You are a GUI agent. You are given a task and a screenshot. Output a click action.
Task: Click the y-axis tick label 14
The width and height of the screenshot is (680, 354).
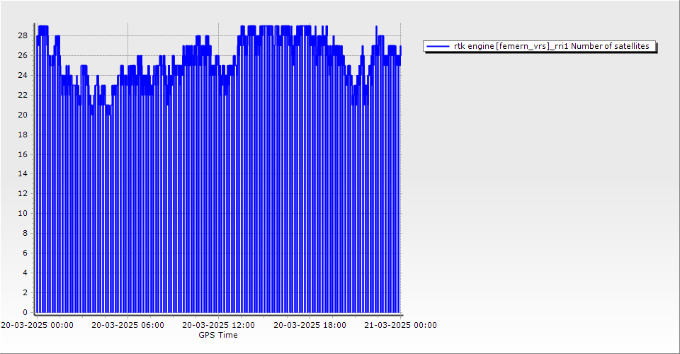coord(23,173)
